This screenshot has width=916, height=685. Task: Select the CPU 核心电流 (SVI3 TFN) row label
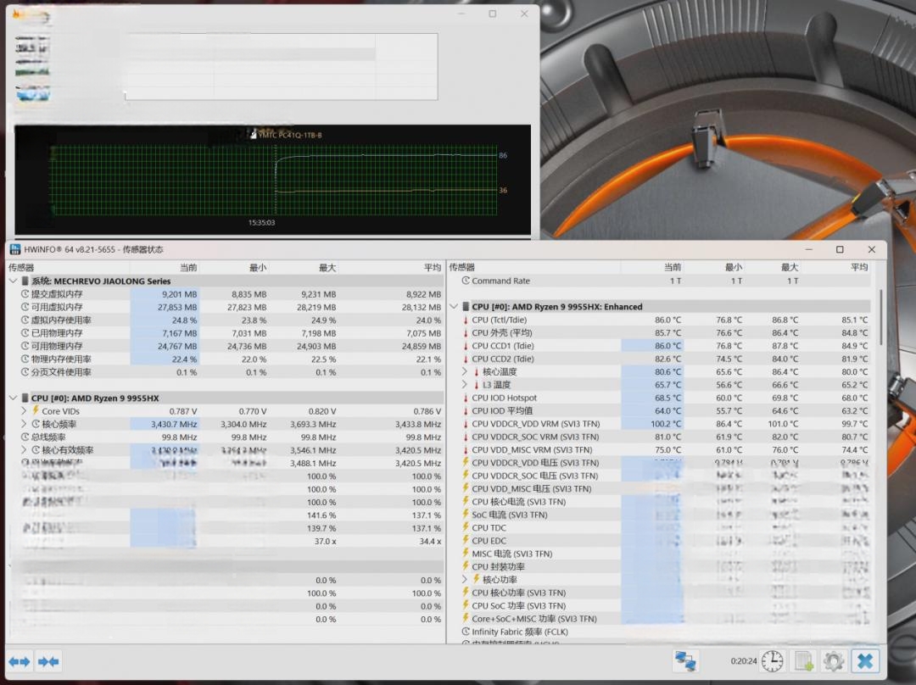[x=519, y=502]
